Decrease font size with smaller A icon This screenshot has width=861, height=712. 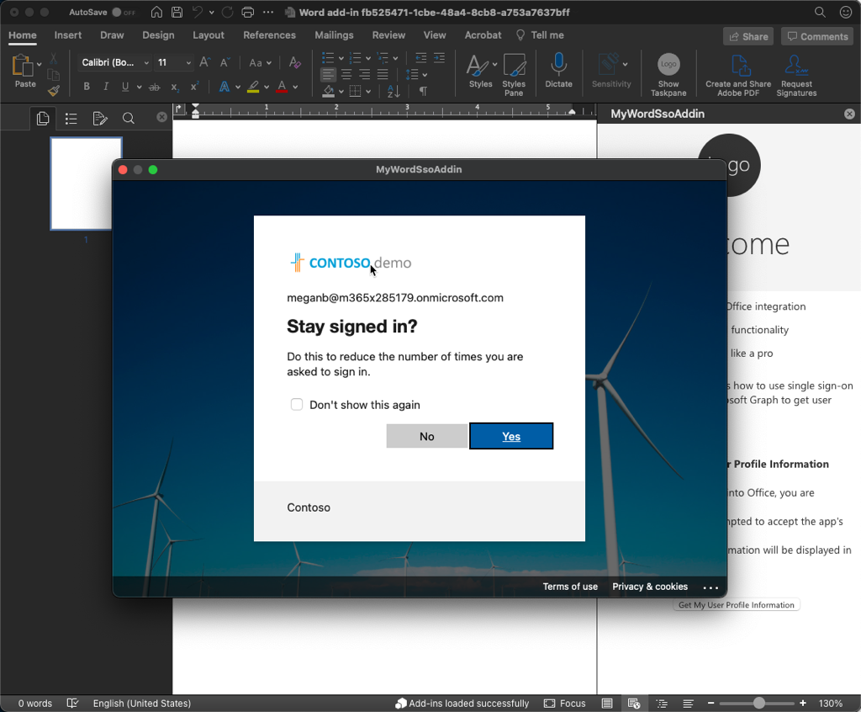(x=224, y=62)
